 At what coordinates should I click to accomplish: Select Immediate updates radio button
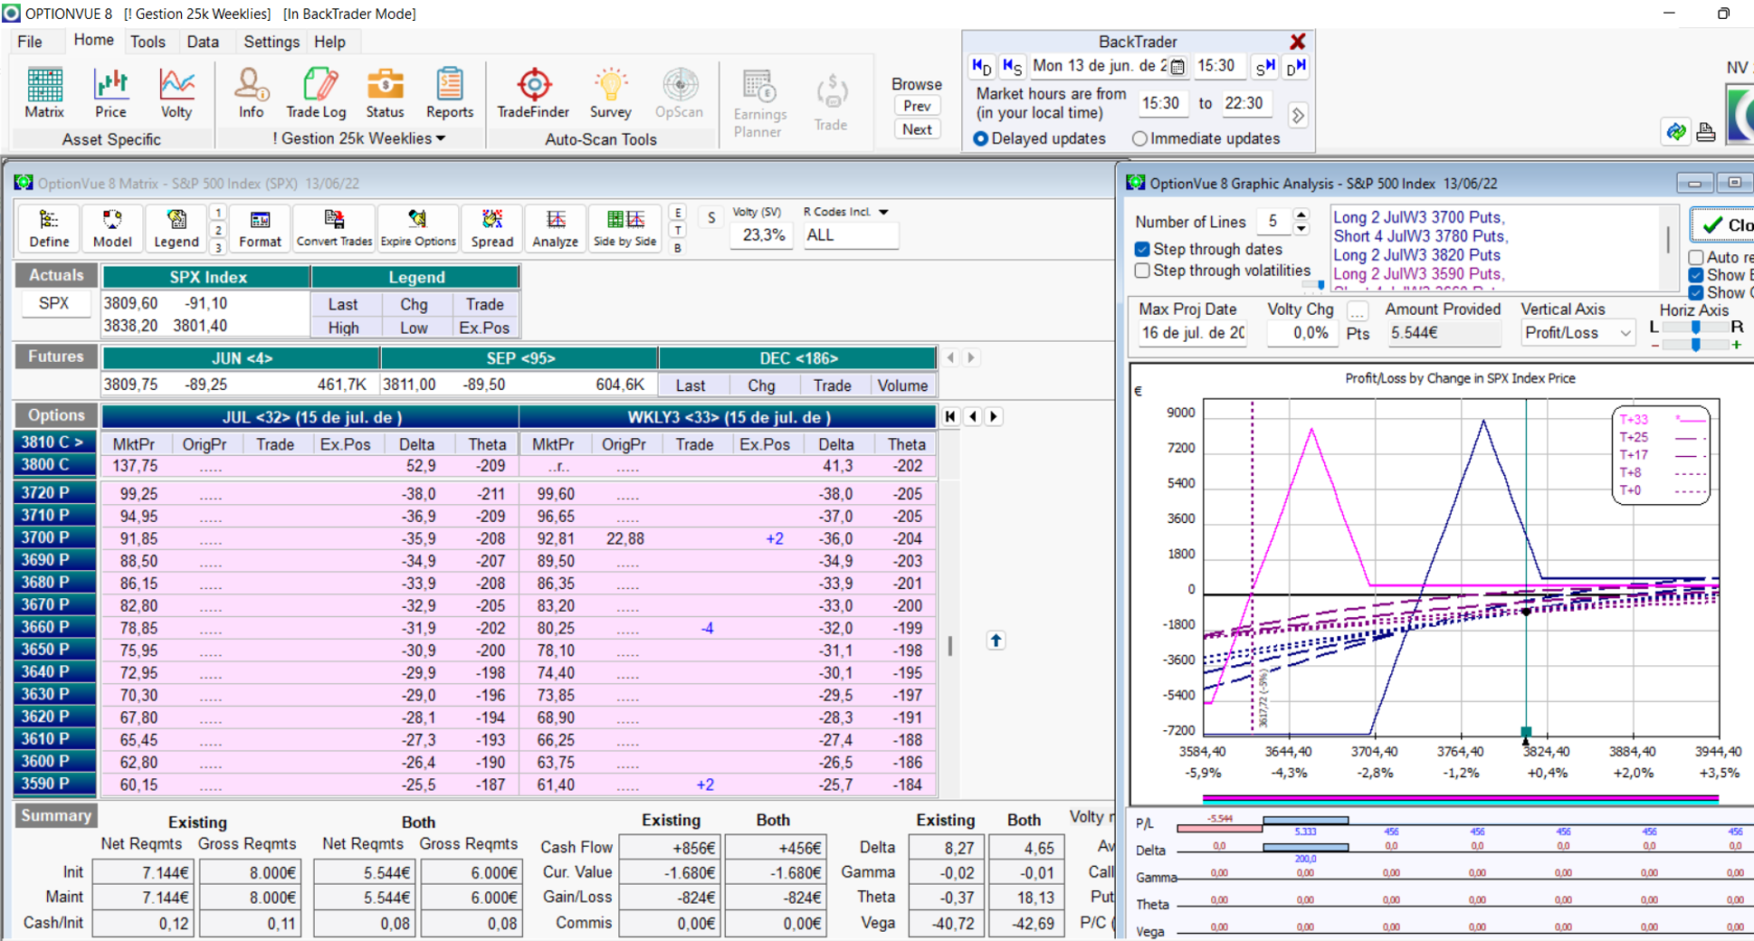(1139, 138)
